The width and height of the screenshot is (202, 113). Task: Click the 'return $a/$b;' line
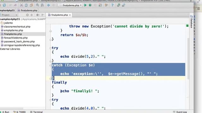[74, 35]
